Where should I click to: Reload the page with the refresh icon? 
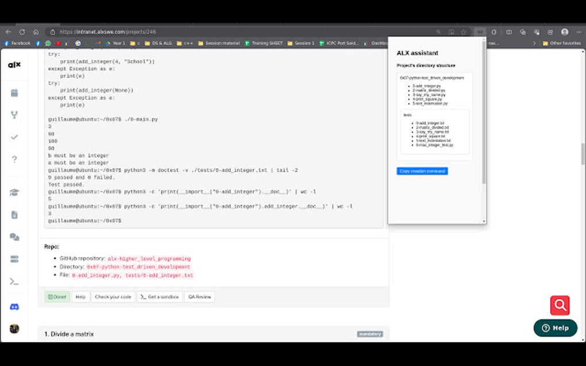(x=22, y=32)
